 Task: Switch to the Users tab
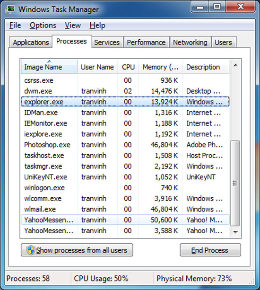click(x=223, y=43)
